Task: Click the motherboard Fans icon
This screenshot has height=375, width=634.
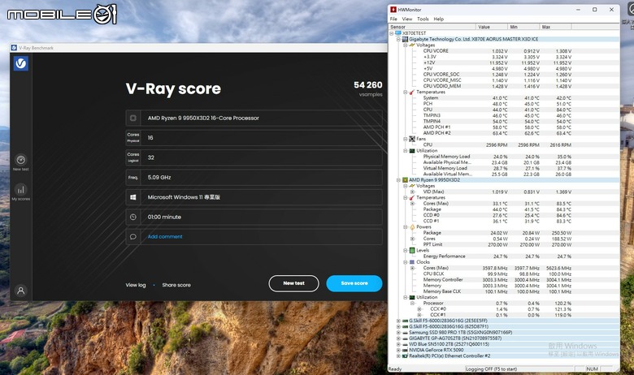Action: [412, 139]
